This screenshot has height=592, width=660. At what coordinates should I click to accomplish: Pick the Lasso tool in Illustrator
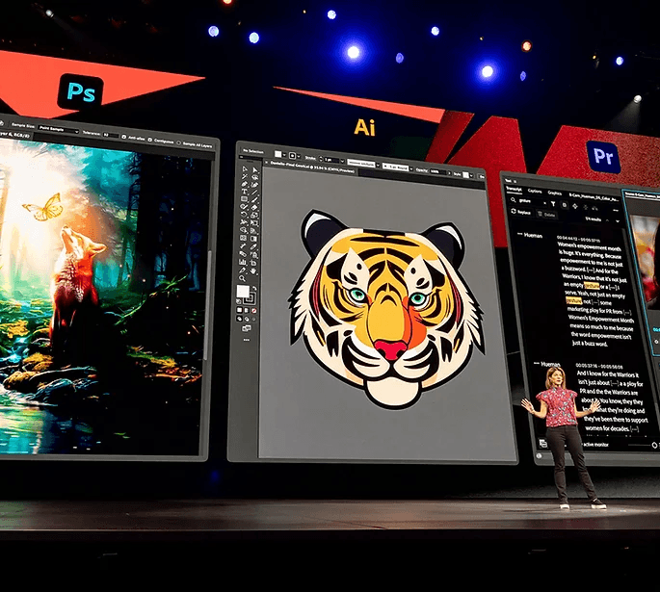tap(254, 177)
